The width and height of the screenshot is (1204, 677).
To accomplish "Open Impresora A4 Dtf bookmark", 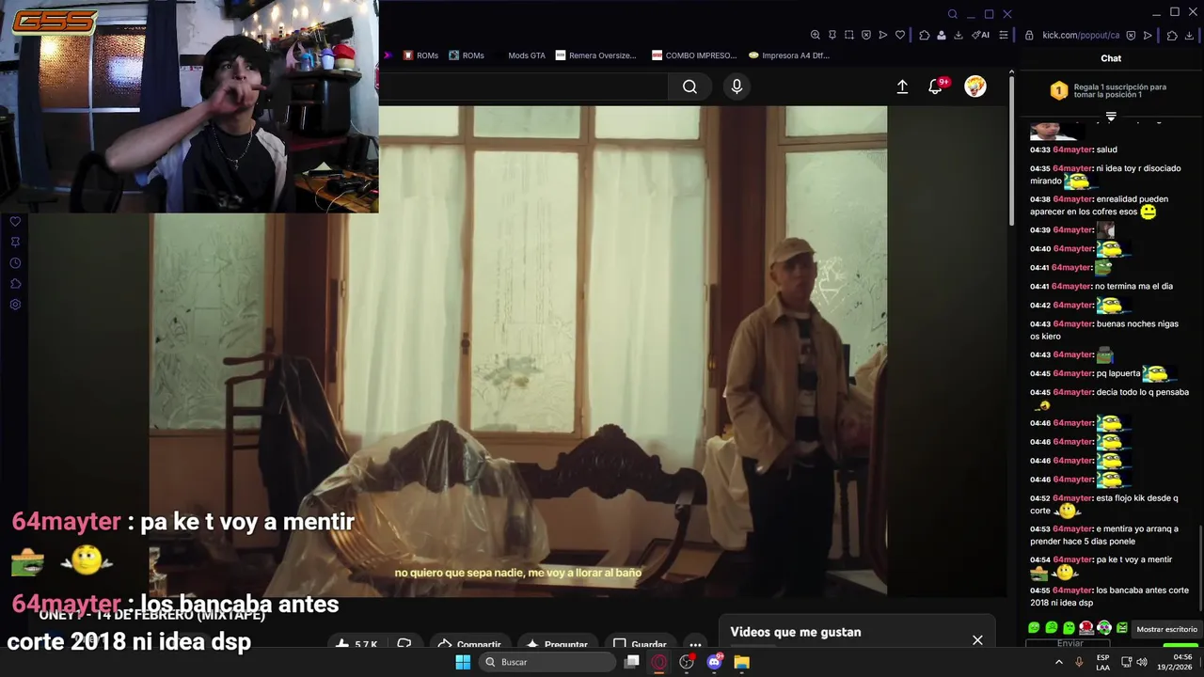I will pos(789,55).
